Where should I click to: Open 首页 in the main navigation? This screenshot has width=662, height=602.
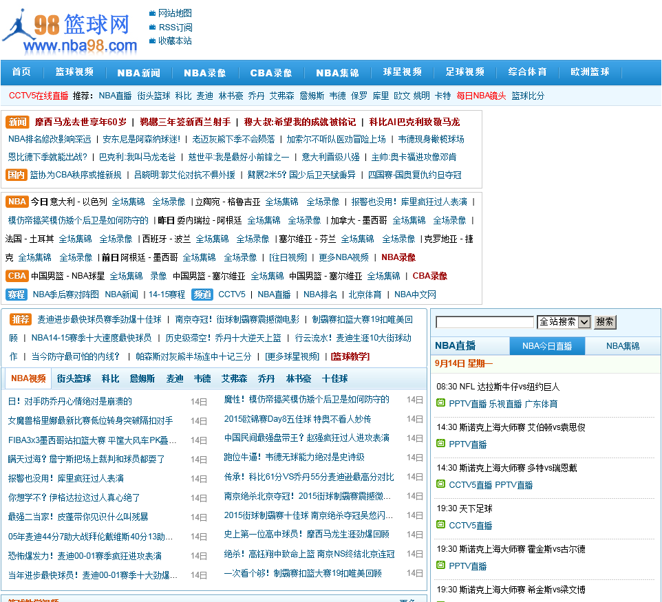pyautogui.click(x=21, y=72)
